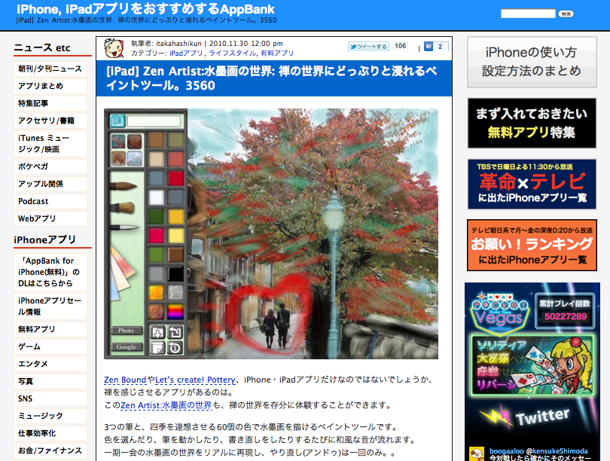610x461 pixels.
Task: Click the new page icon in screenshot
Action: click(157, 347)
